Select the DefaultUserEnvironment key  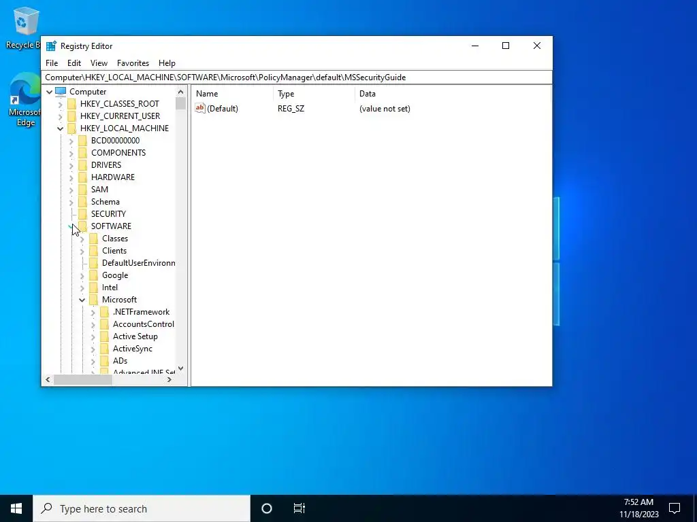pos(138,263)
